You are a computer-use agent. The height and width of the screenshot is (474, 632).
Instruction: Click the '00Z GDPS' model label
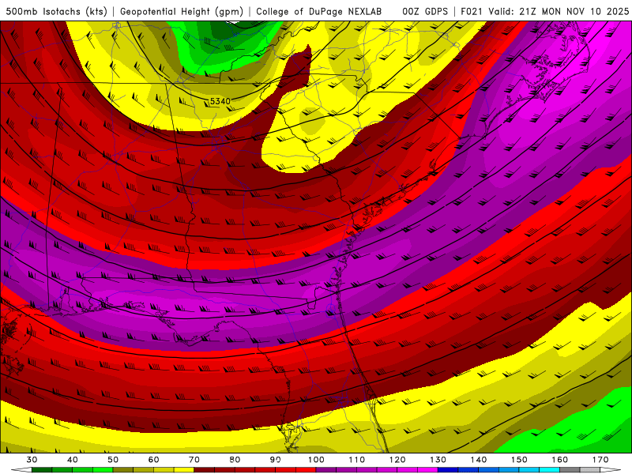coord(425,12)
